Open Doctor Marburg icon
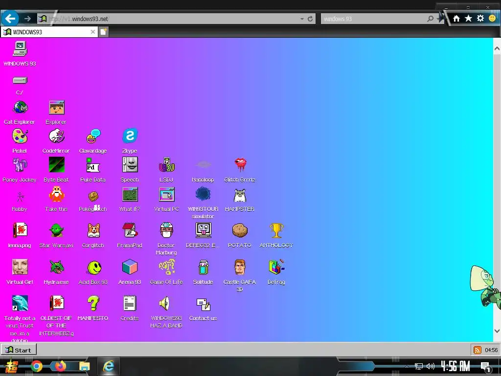 166,230
